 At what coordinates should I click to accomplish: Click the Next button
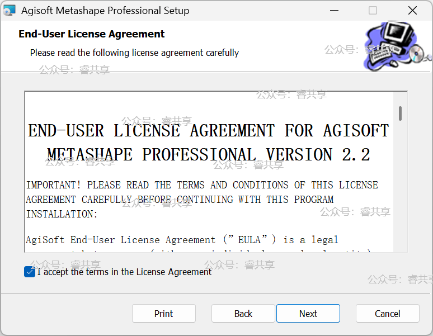click(308, 314)
